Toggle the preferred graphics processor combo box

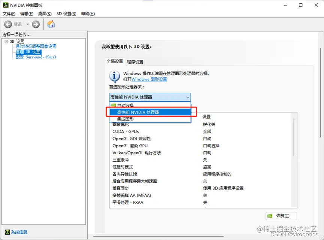pyautogui.click(x=150, y=97)
